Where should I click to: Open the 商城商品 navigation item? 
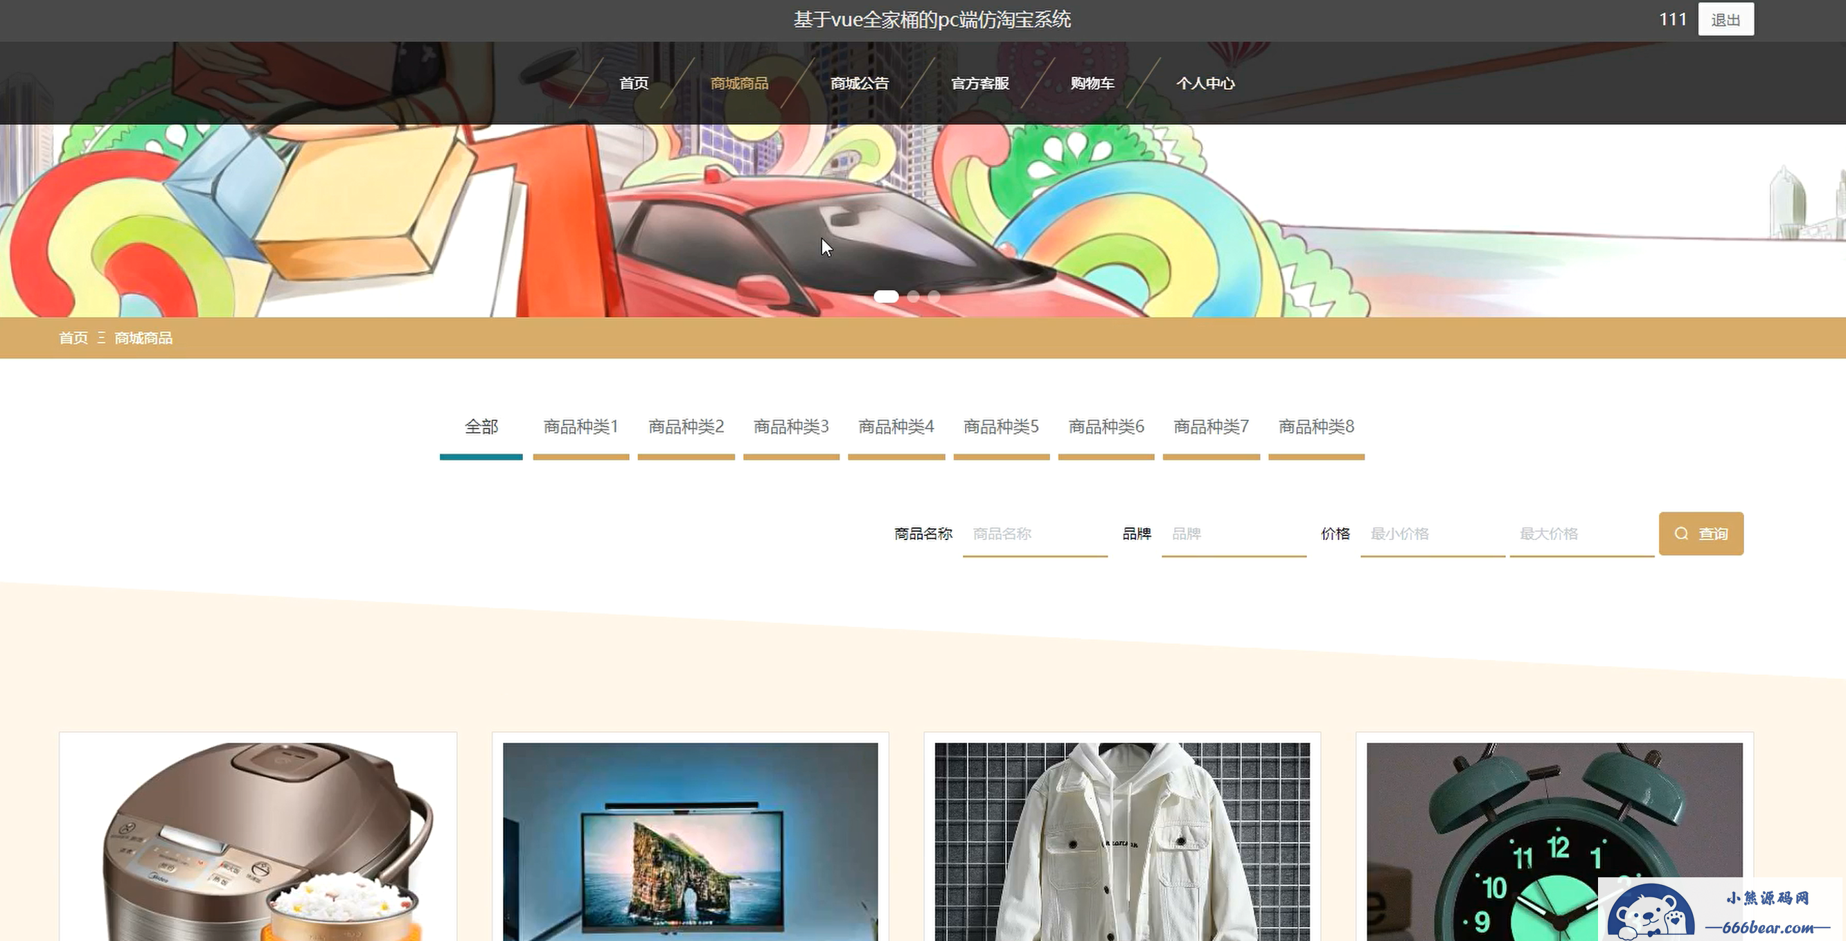739,83
